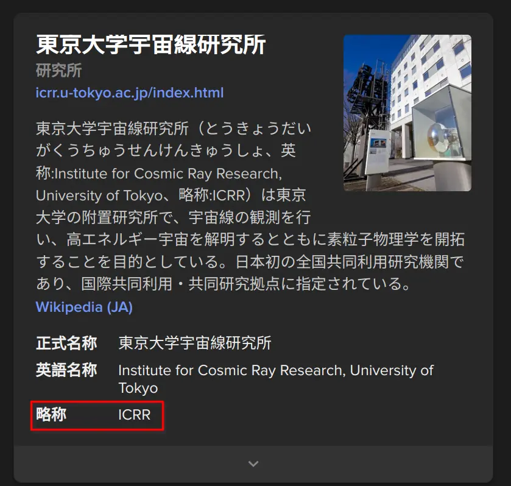The width and height of the screenshot is (511, 486).
Task: Select the ICRR abbreviation value
Action: [134, 415]
